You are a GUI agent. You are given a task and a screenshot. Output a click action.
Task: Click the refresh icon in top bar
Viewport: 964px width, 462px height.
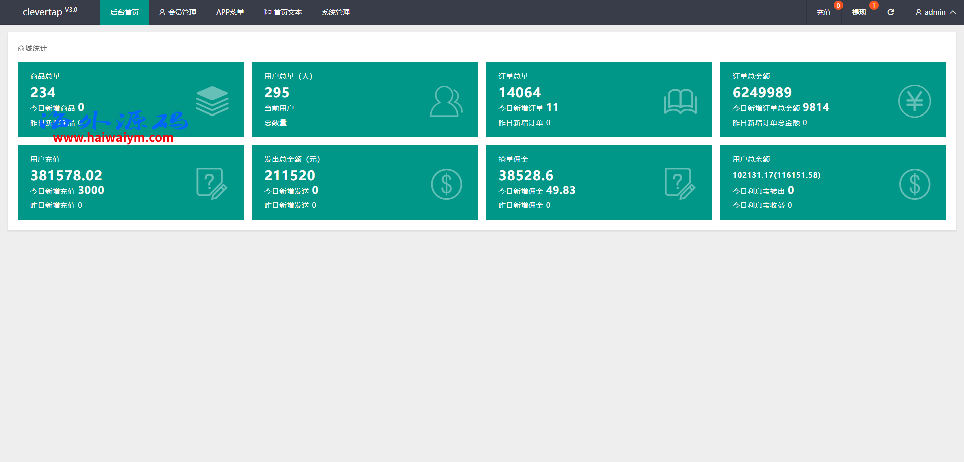(x=890, y=12)
